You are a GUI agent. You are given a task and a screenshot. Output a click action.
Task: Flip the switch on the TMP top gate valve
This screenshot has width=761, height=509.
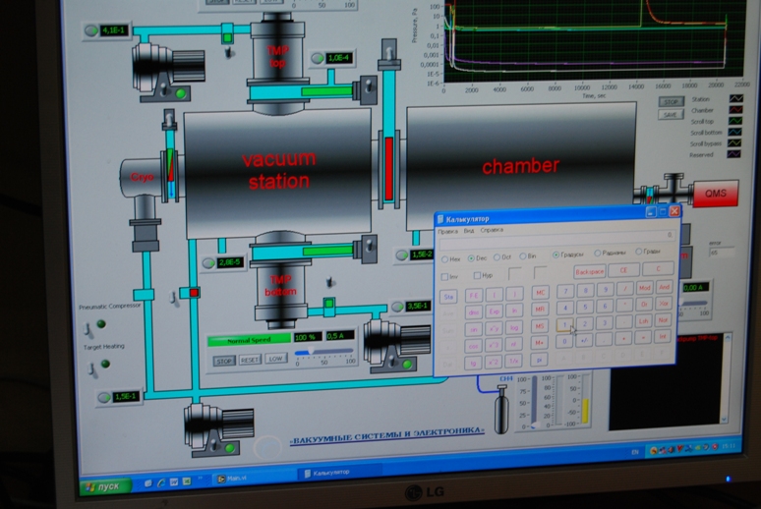point(369,85)
